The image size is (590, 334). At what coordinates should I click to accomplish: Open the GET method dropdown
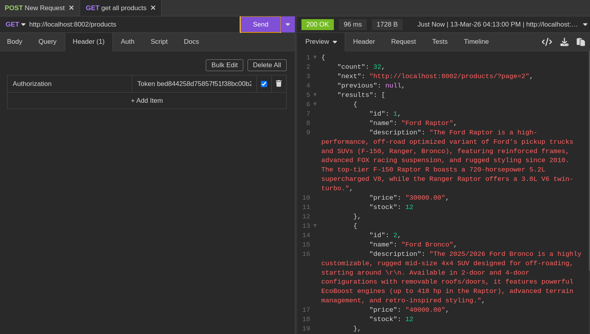(15, 24)
